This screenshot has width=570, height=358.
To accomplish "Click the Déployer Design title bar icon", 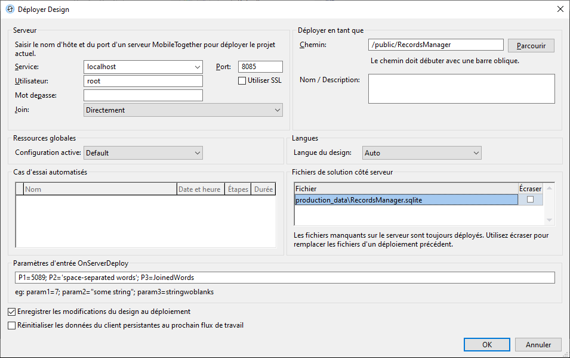I will pyautogui.click(x=10, y=9).
